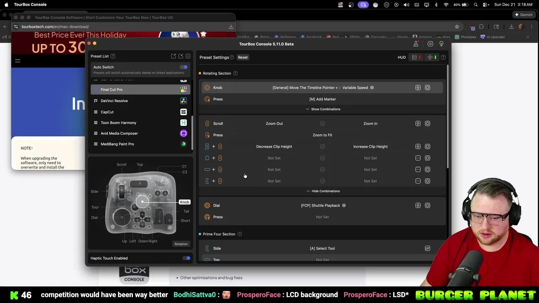Toggle the HUD d-pad view button
539x303 pixels.
432,57
